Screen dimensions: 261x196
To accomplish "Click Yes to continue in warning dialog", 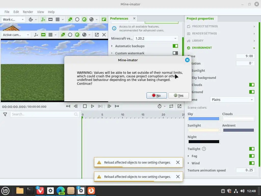I will point(179,95).
